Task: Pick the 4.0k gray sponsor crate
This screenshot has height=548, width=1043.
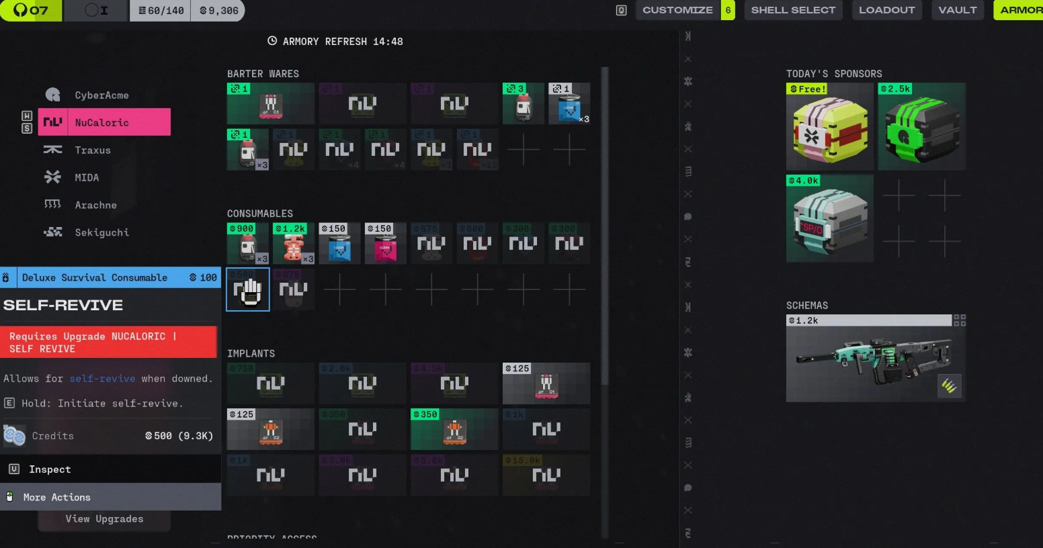Action: point(829,219)
